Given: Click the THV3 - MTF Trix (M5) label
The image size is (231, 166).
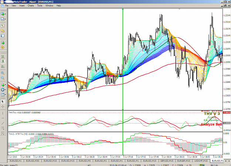Looking at the screenshot, I should pyautogui.click(x=31, y=134).
